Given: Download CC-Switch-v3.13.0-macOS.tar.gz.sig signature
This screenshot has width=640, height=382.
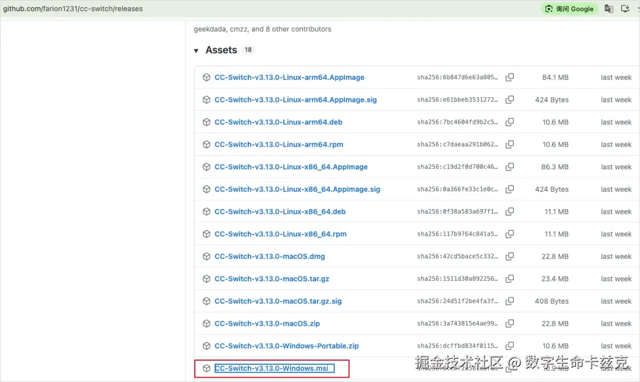Looking at the screenshot, I should click(278, 301).
